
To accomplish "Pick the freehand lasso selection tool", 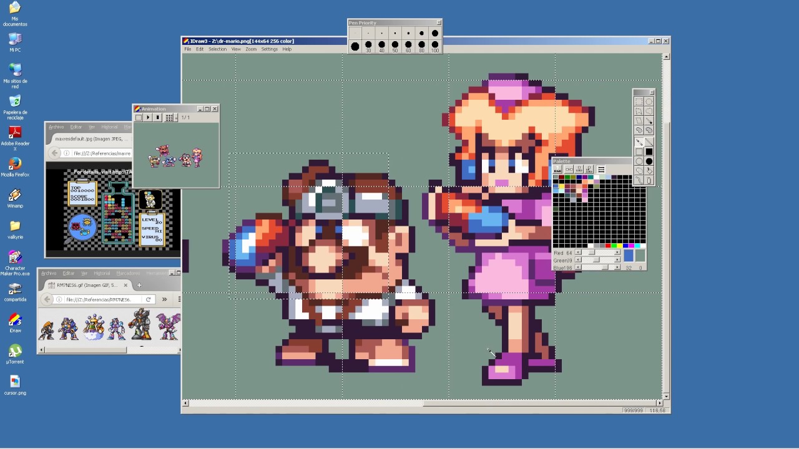I will (x=649, y=112).
